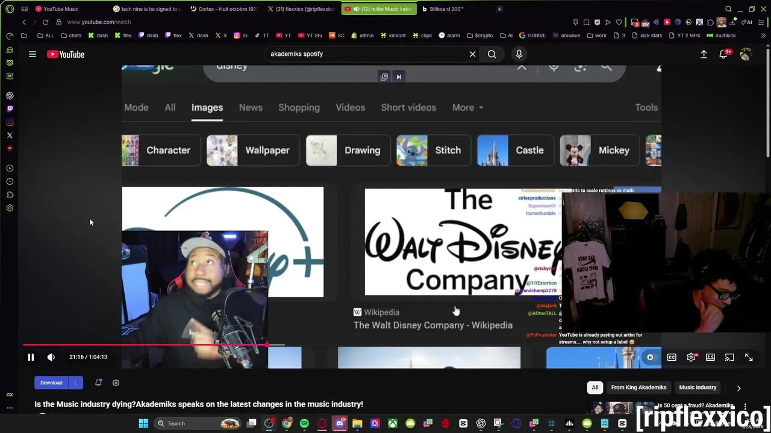Open sidebar settings gear icon
771x433 pixels.
pyautogui.click(x=10, y=208)
